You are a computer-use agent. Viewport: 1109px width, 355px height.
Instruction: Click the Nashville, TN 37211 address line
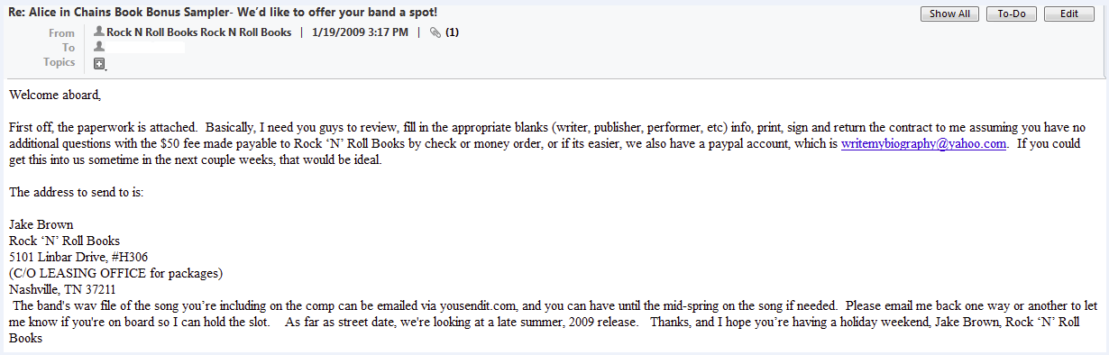62,289
